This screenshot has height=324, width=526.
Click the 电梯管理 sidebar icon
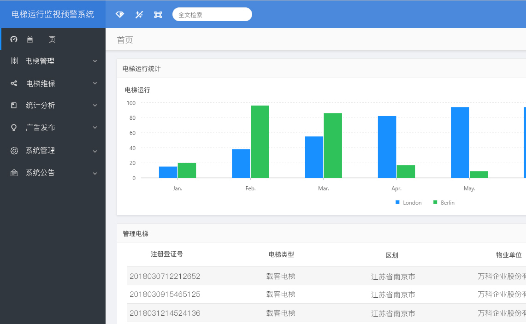click(14, 61)
